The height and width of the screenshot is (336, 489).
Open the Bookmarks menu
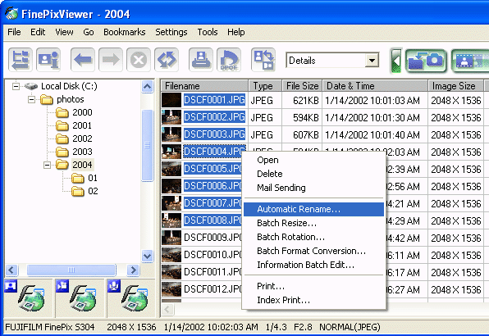(125, 32)
